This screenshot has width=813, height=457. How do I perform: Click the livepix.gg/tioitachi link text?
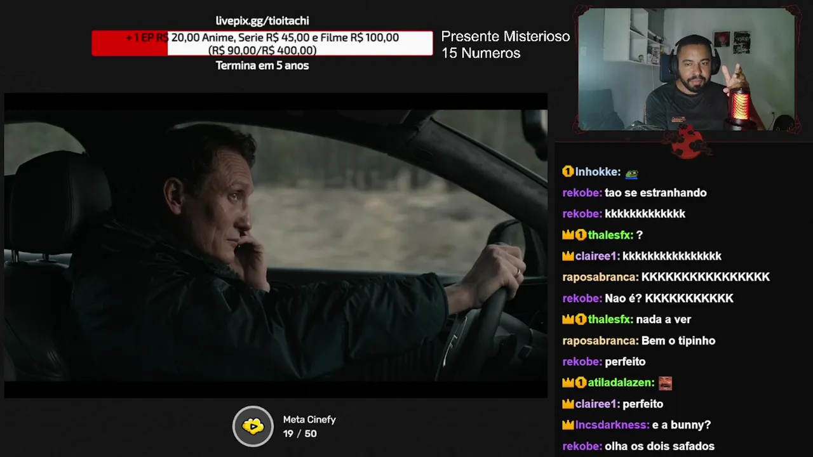click(262, 21)
